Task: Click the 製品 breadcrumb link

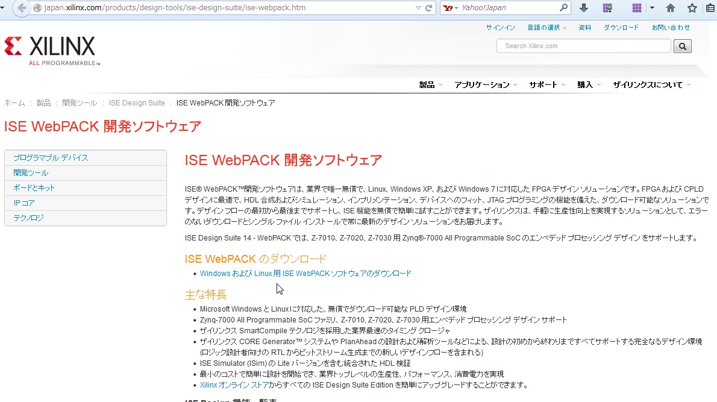Action: (43, 103)
